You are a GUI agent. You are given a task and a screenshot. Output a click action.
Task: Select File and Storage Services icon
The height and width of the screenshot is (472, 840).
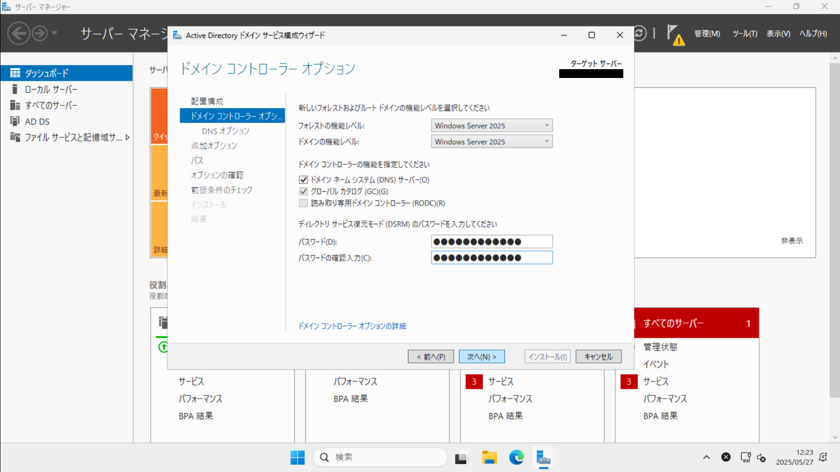[x=15, y=137]
